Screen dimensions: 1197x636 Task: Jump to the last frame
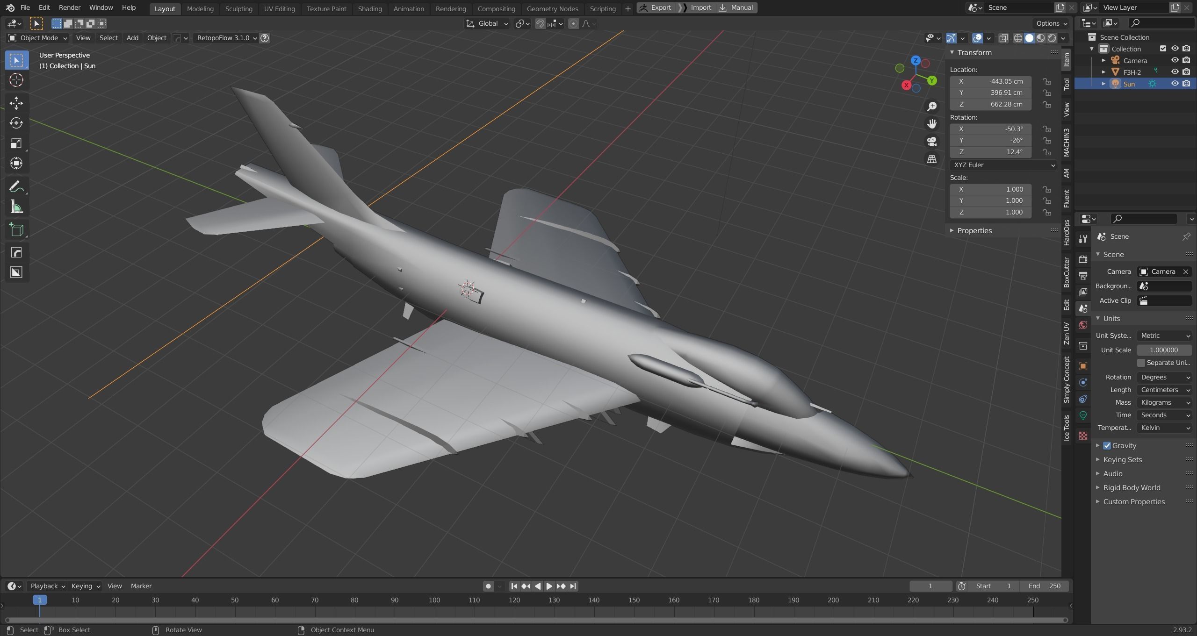pos(573,586)
